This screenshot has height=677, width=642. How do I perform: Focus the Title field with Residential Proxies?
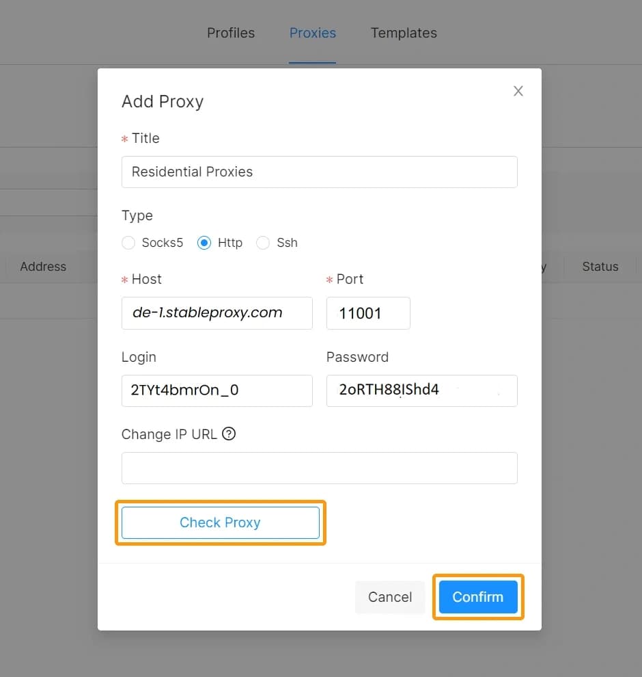coord(319,172)
